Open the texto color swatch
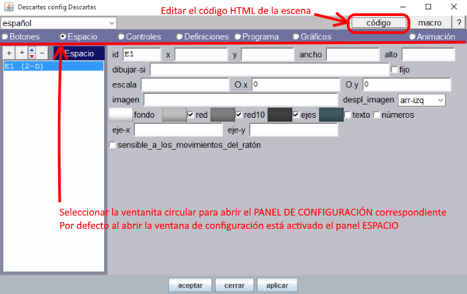 [331, 114]
